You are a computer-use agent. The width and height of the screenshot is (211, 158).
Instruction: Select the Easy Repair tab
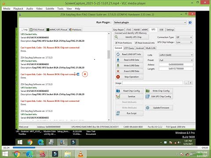coord(118,30)
